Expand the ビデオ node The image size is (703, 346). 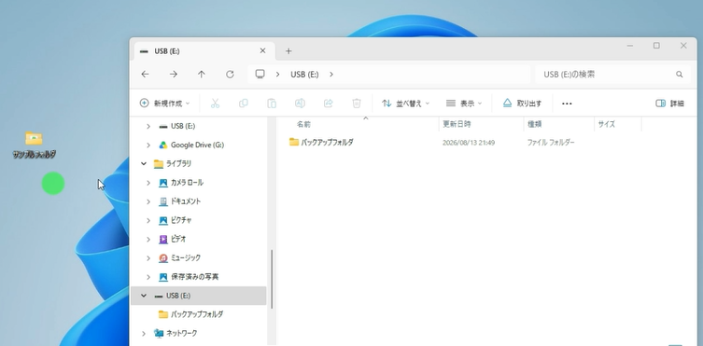(148, 240)
